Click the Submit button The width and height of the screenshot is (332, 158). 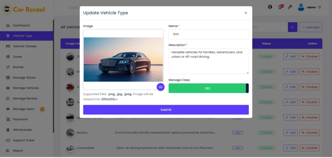click(166, 110)
